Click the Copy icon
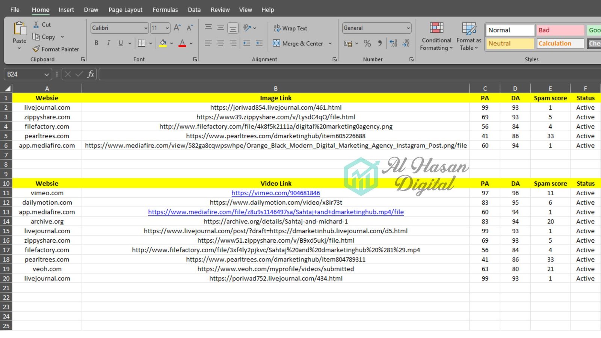601x338 pixels. 36,37
